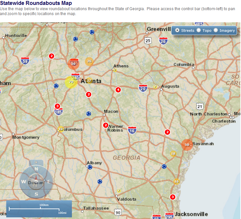The height and width of the screenshot is (219, 241).
Task: Pan map south with compass S
Action: (x=36, y=194)
